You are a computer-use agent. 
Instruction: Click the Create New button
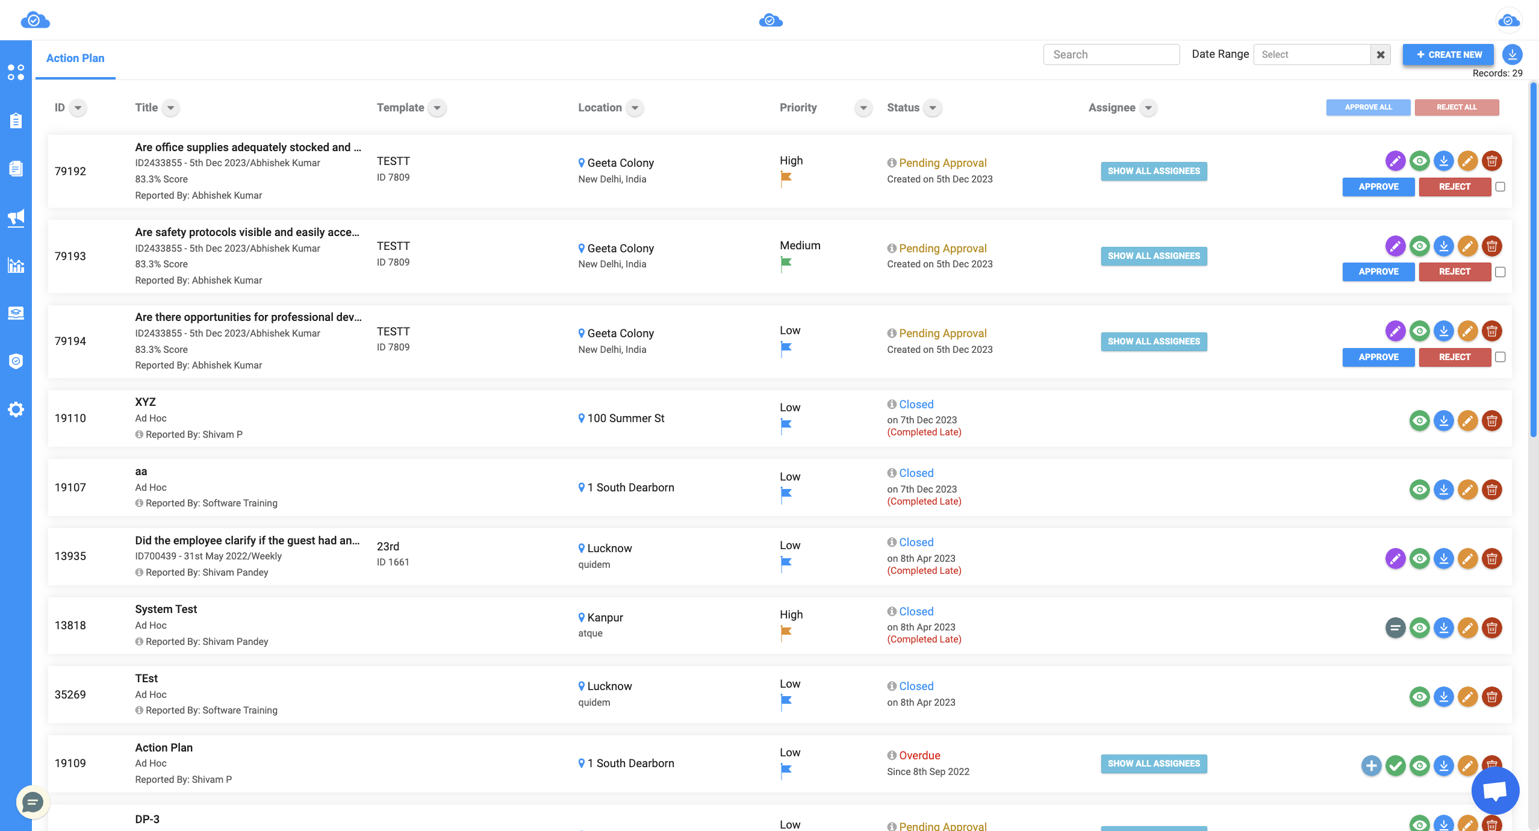(1448, 54)
